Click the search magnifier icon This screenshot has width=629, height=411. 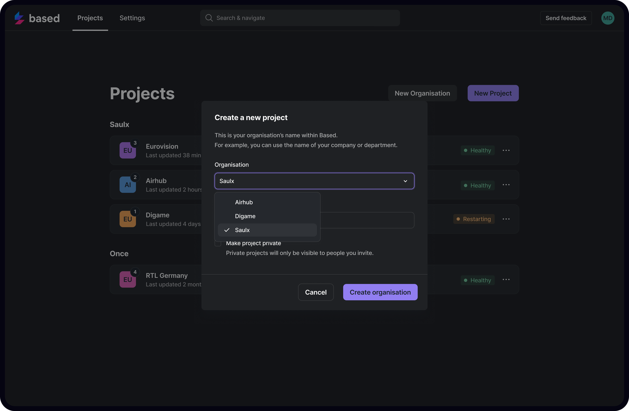209,18
